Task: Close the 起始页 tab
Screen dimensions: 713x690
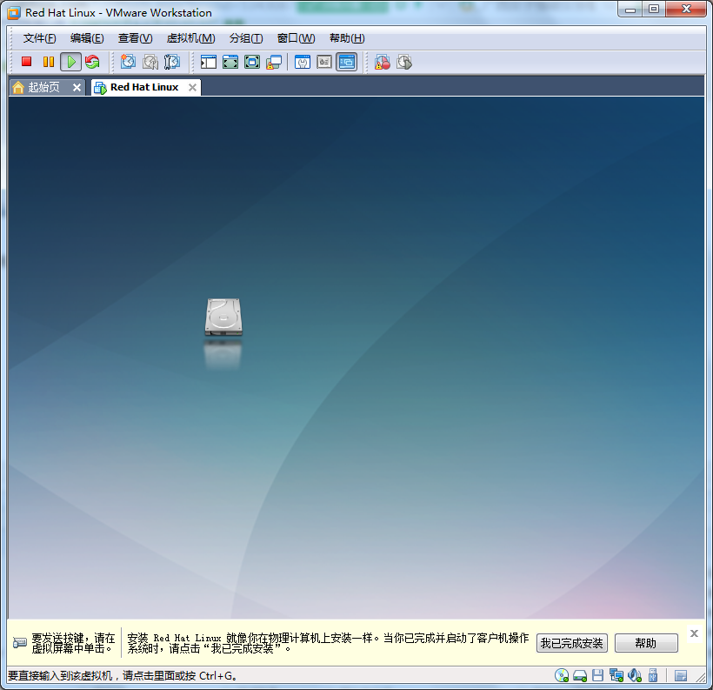Action: coord(77,87)
